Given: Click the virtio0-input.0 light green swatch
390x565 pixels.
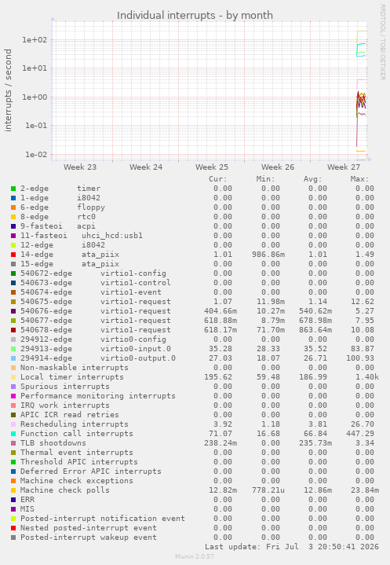Looking at the screenshot, I should 13,349.
